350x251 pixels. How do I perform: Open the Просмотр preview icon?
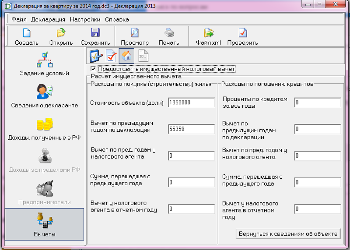pyautogui.click(x=135, y=33)
